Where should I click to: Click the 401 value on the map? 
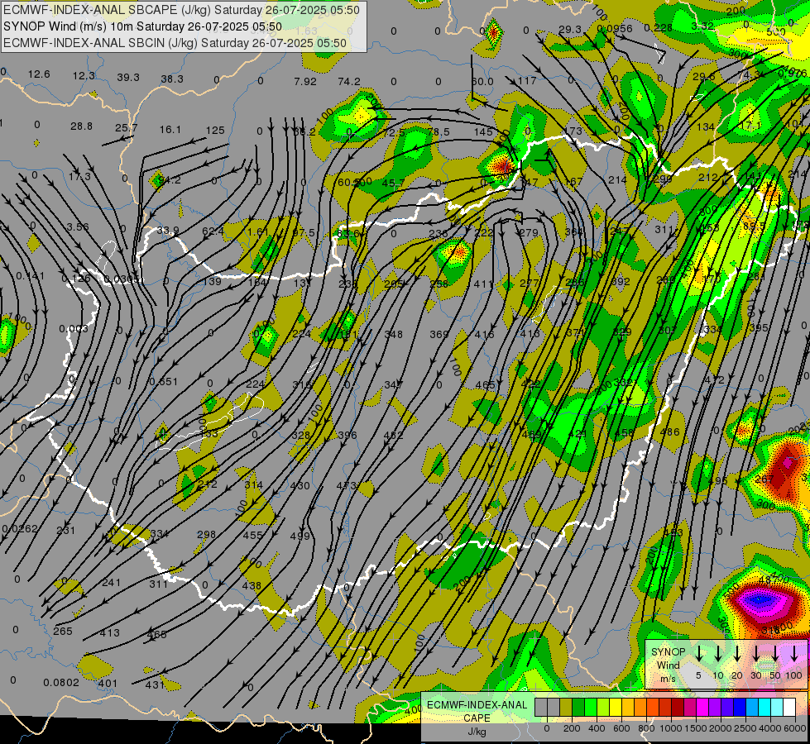point(108,684)
